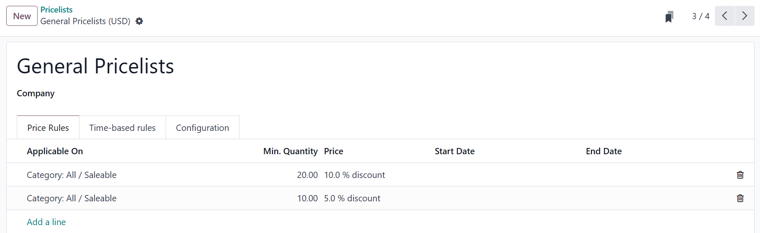Screen dimensions: 760x233
Task: Select the Price Rules tab
Action: point(48,128)
